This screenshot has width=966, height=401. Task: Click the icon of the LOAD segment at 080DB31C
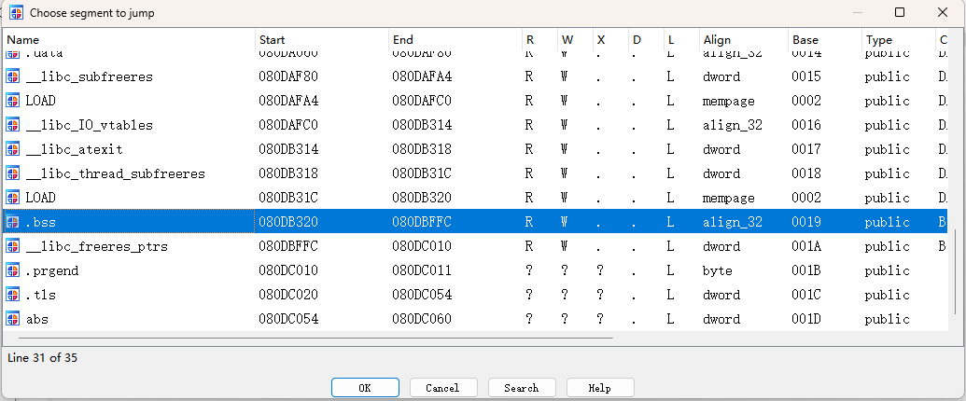pyautogui.click(x=13, y=198)
